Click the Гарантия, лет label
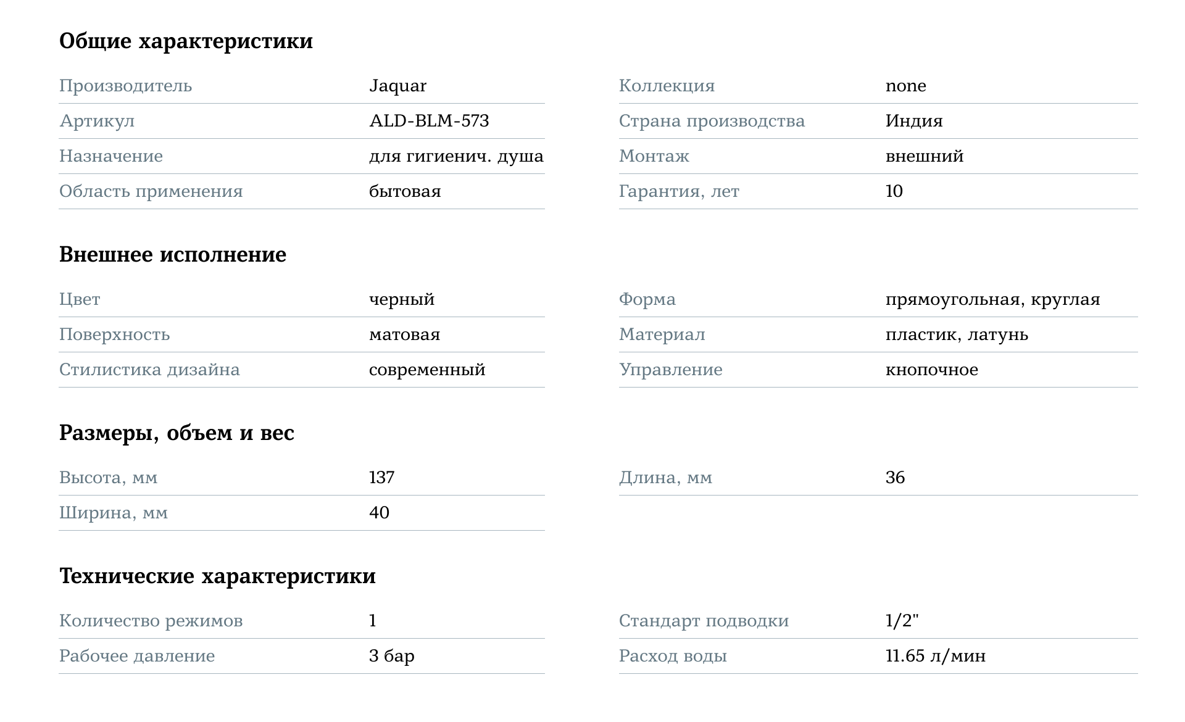Viewport: 1185px width, 722px height. 679,191
